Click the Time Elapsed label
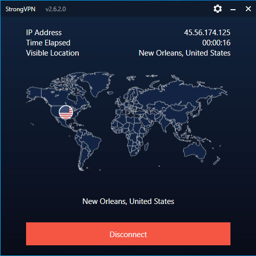 pos(48,43)
